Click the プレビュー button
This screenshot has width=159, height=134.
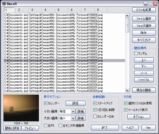[x=30, y=128]
